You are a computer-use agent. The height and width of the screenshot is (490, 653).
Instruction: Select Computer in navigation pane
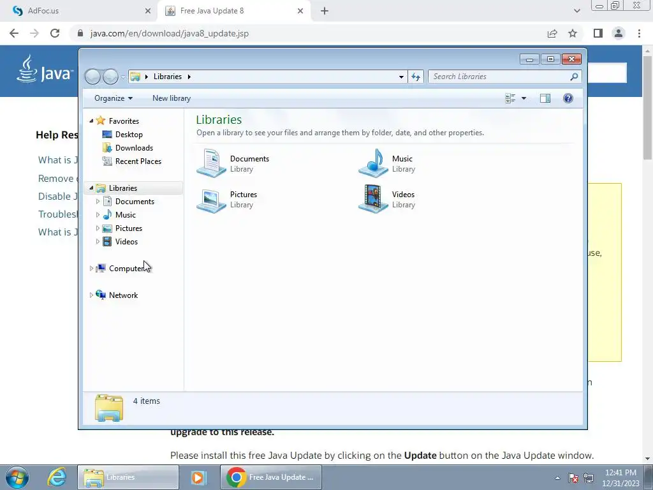tap(126, 269)
